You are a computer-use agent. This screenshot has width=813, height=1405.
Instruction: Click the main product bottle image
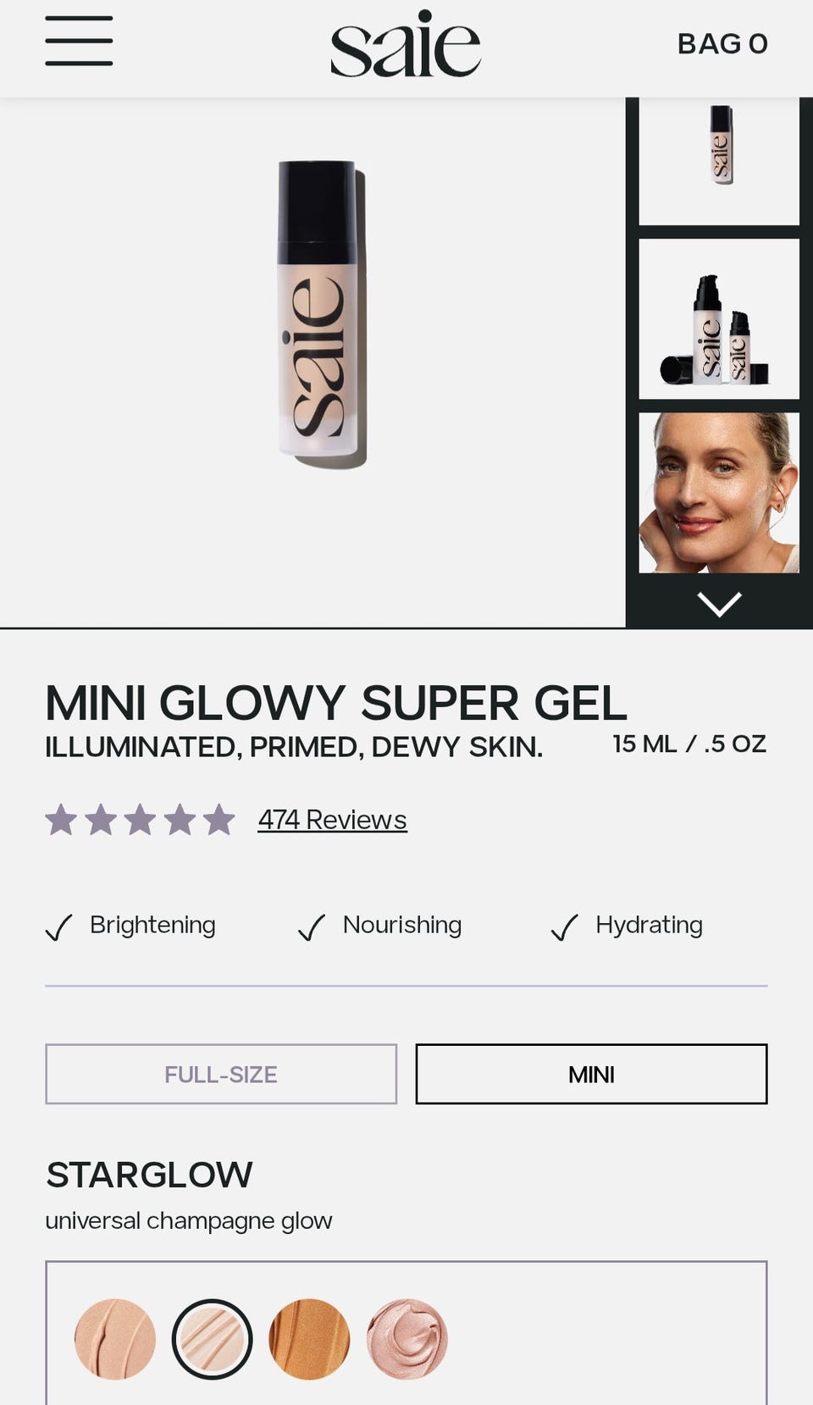click(322, 314)
